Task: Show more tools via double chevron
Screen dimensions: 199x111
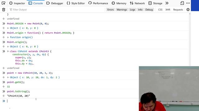Action: [x=167, y=3]
